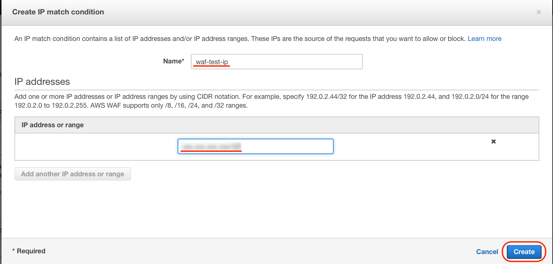Submit the waf-test-ip condition with Create
This screenshot has height=264, width=553.
523,251
